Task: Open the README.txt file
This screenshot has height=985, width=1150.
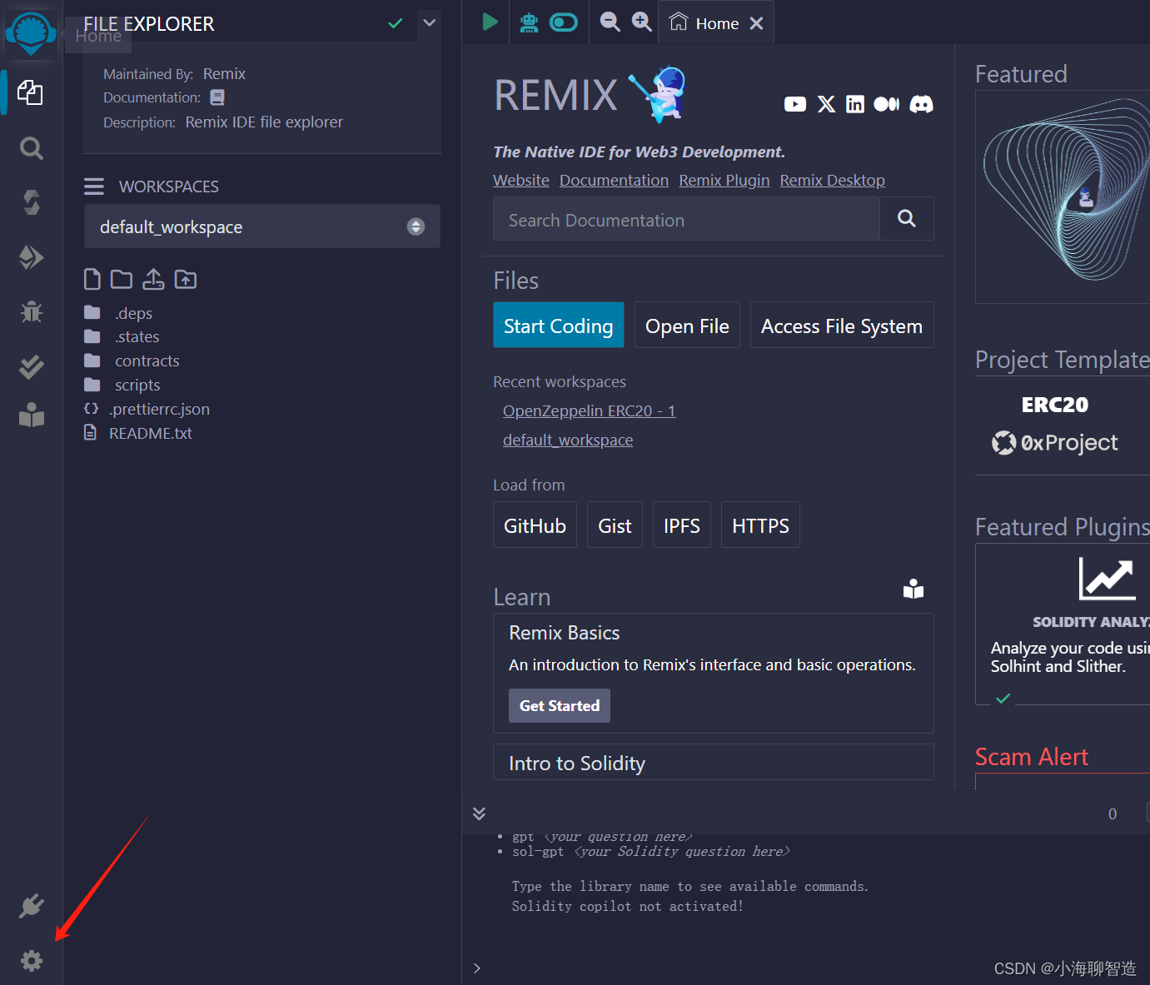Action: [x=150, y=433]
